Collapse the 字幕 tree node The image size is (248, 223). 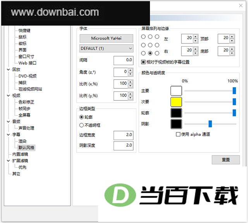tap(9, 135)
